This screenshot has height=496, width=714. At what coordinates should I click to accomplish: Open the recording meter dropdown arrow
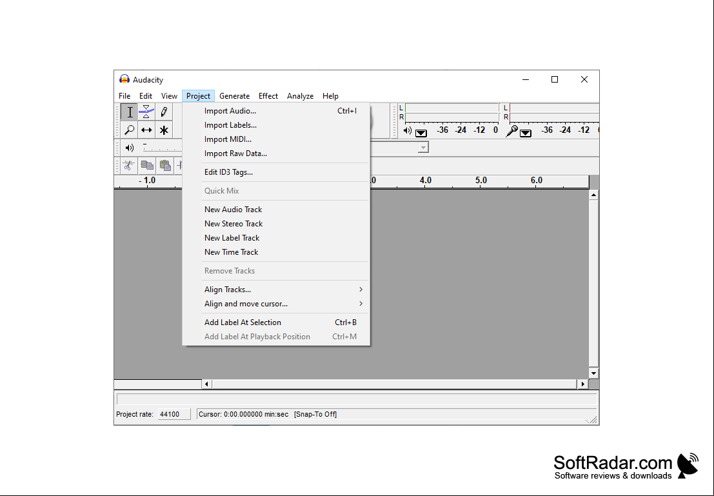526,133
